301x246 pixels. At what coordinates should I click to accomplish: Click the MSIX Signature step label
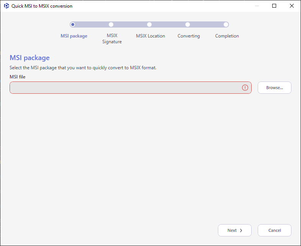coord(112,39)
